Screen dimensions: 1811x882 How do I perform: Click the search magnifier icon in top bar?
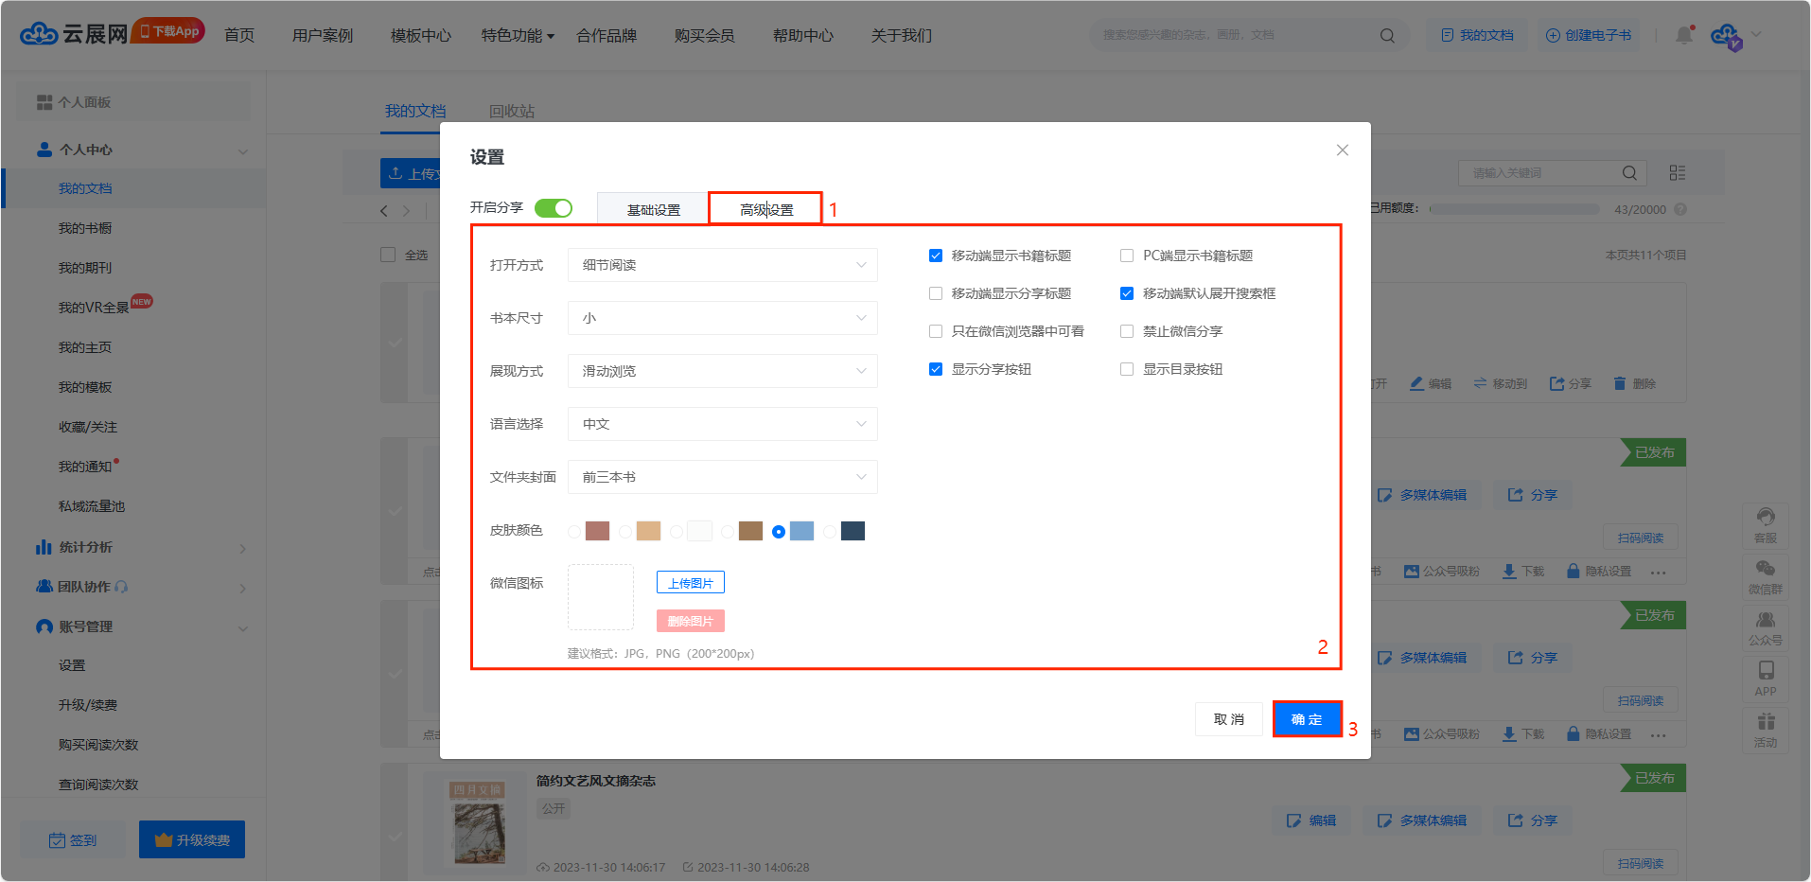pyautogui.click(x=1387, y=35)
